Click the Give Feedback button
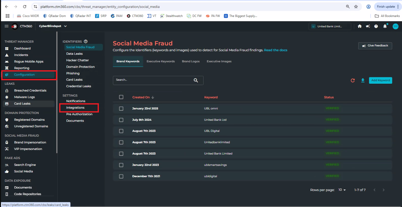This screenshot has width=402, height=207. (x=375, y=46)
